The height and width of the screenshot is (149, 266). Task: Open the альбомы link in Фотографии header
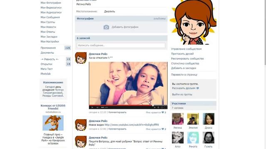pyautogui.click(x=160, y=19)
